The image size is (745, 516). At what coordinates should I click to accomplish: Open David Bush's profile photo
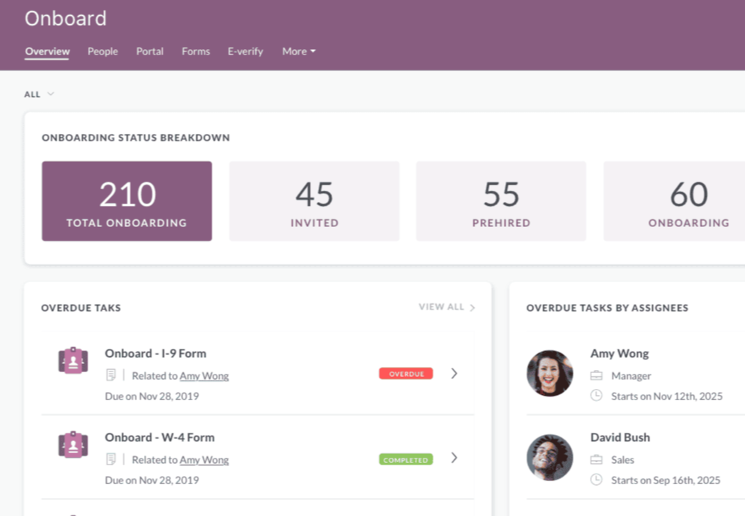[550, 457]
